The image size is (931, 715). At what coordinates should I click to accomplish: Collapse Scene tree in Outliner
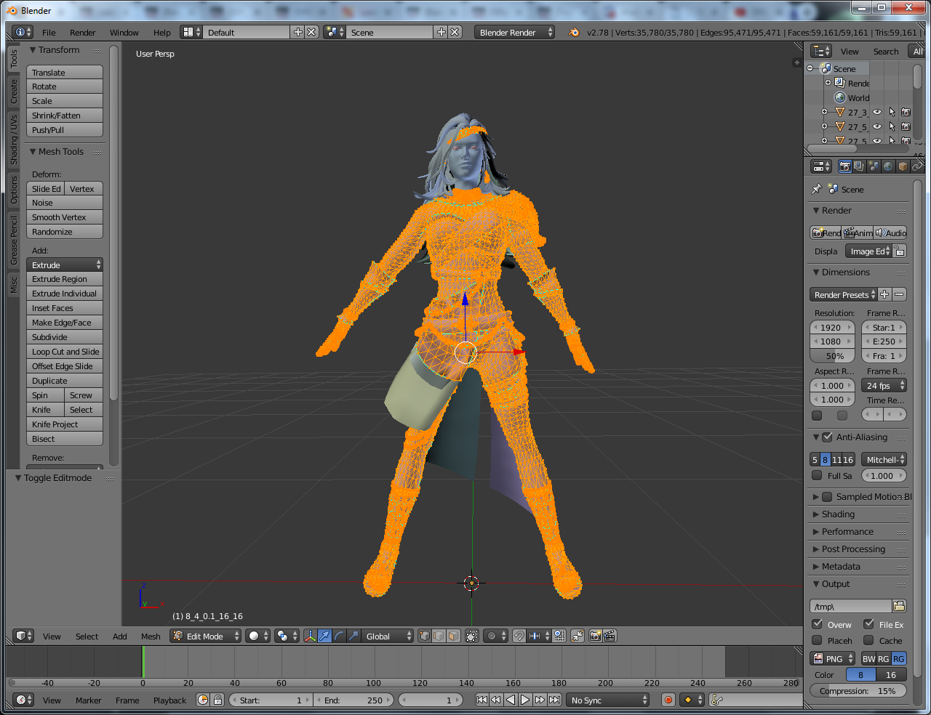pos(810,68)
